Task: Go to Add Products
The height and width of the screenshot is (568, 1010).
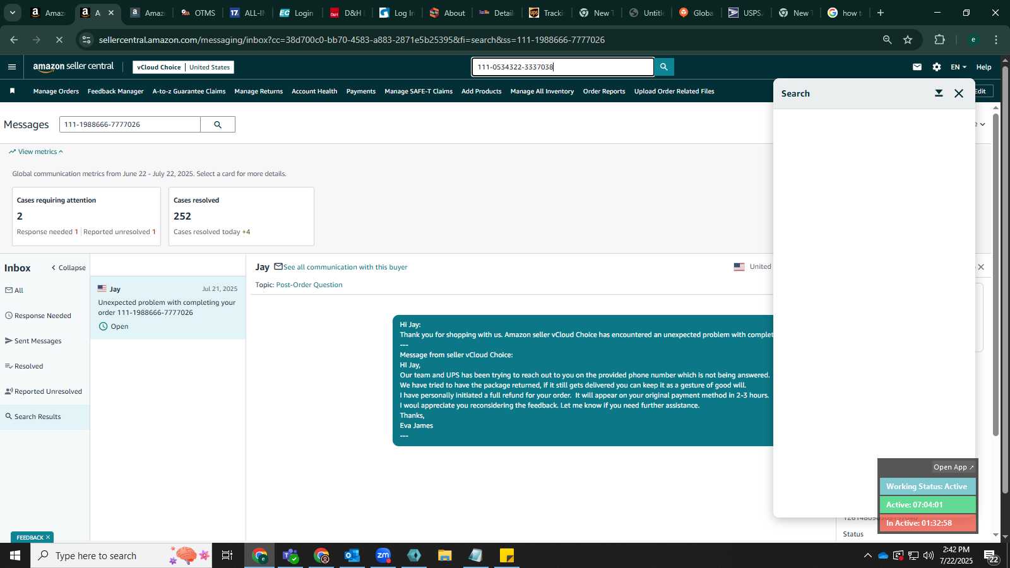Action: (482, 92)
